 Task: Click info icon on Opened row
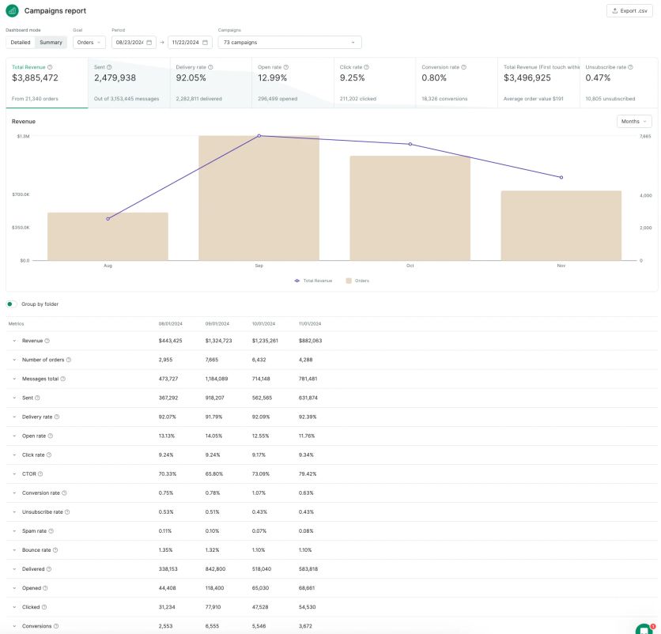pyautogui.click(x=45, y=588)
